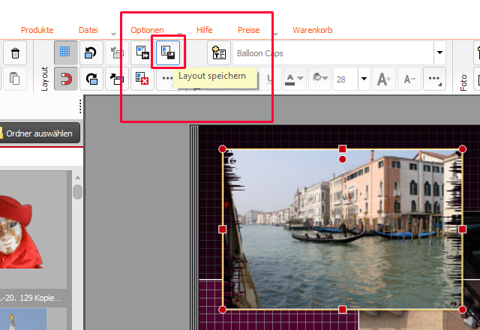
Task: Click the rotate left icon
Action: [91, 52]
